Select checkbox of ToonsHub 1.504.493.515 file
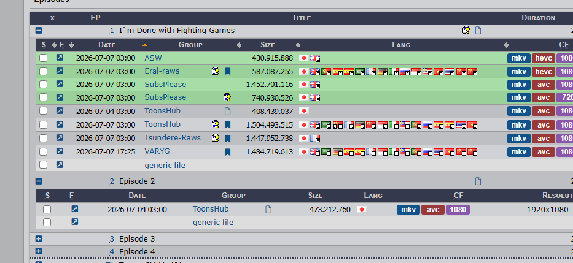This screenshot has width=573, height=263. 43,124
